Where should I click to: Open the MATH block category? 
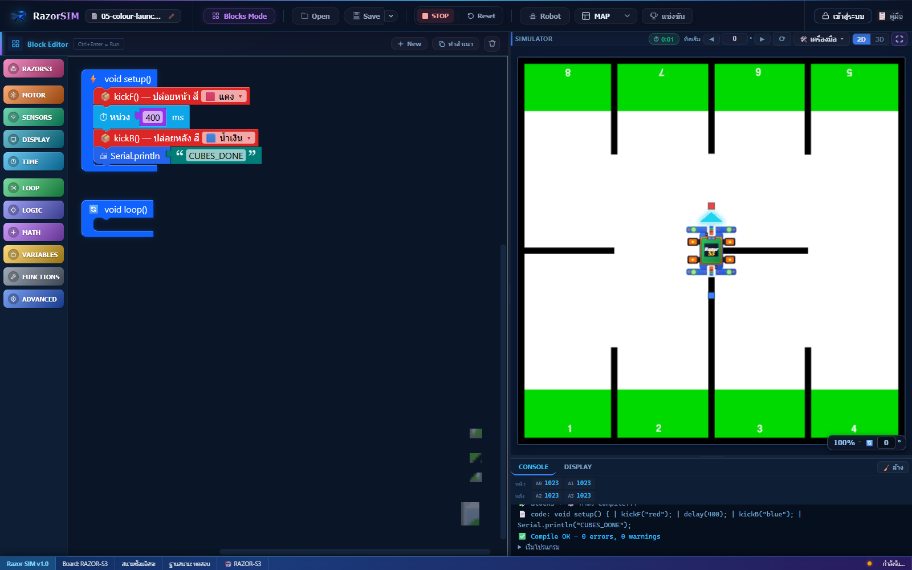coord(34,232)
